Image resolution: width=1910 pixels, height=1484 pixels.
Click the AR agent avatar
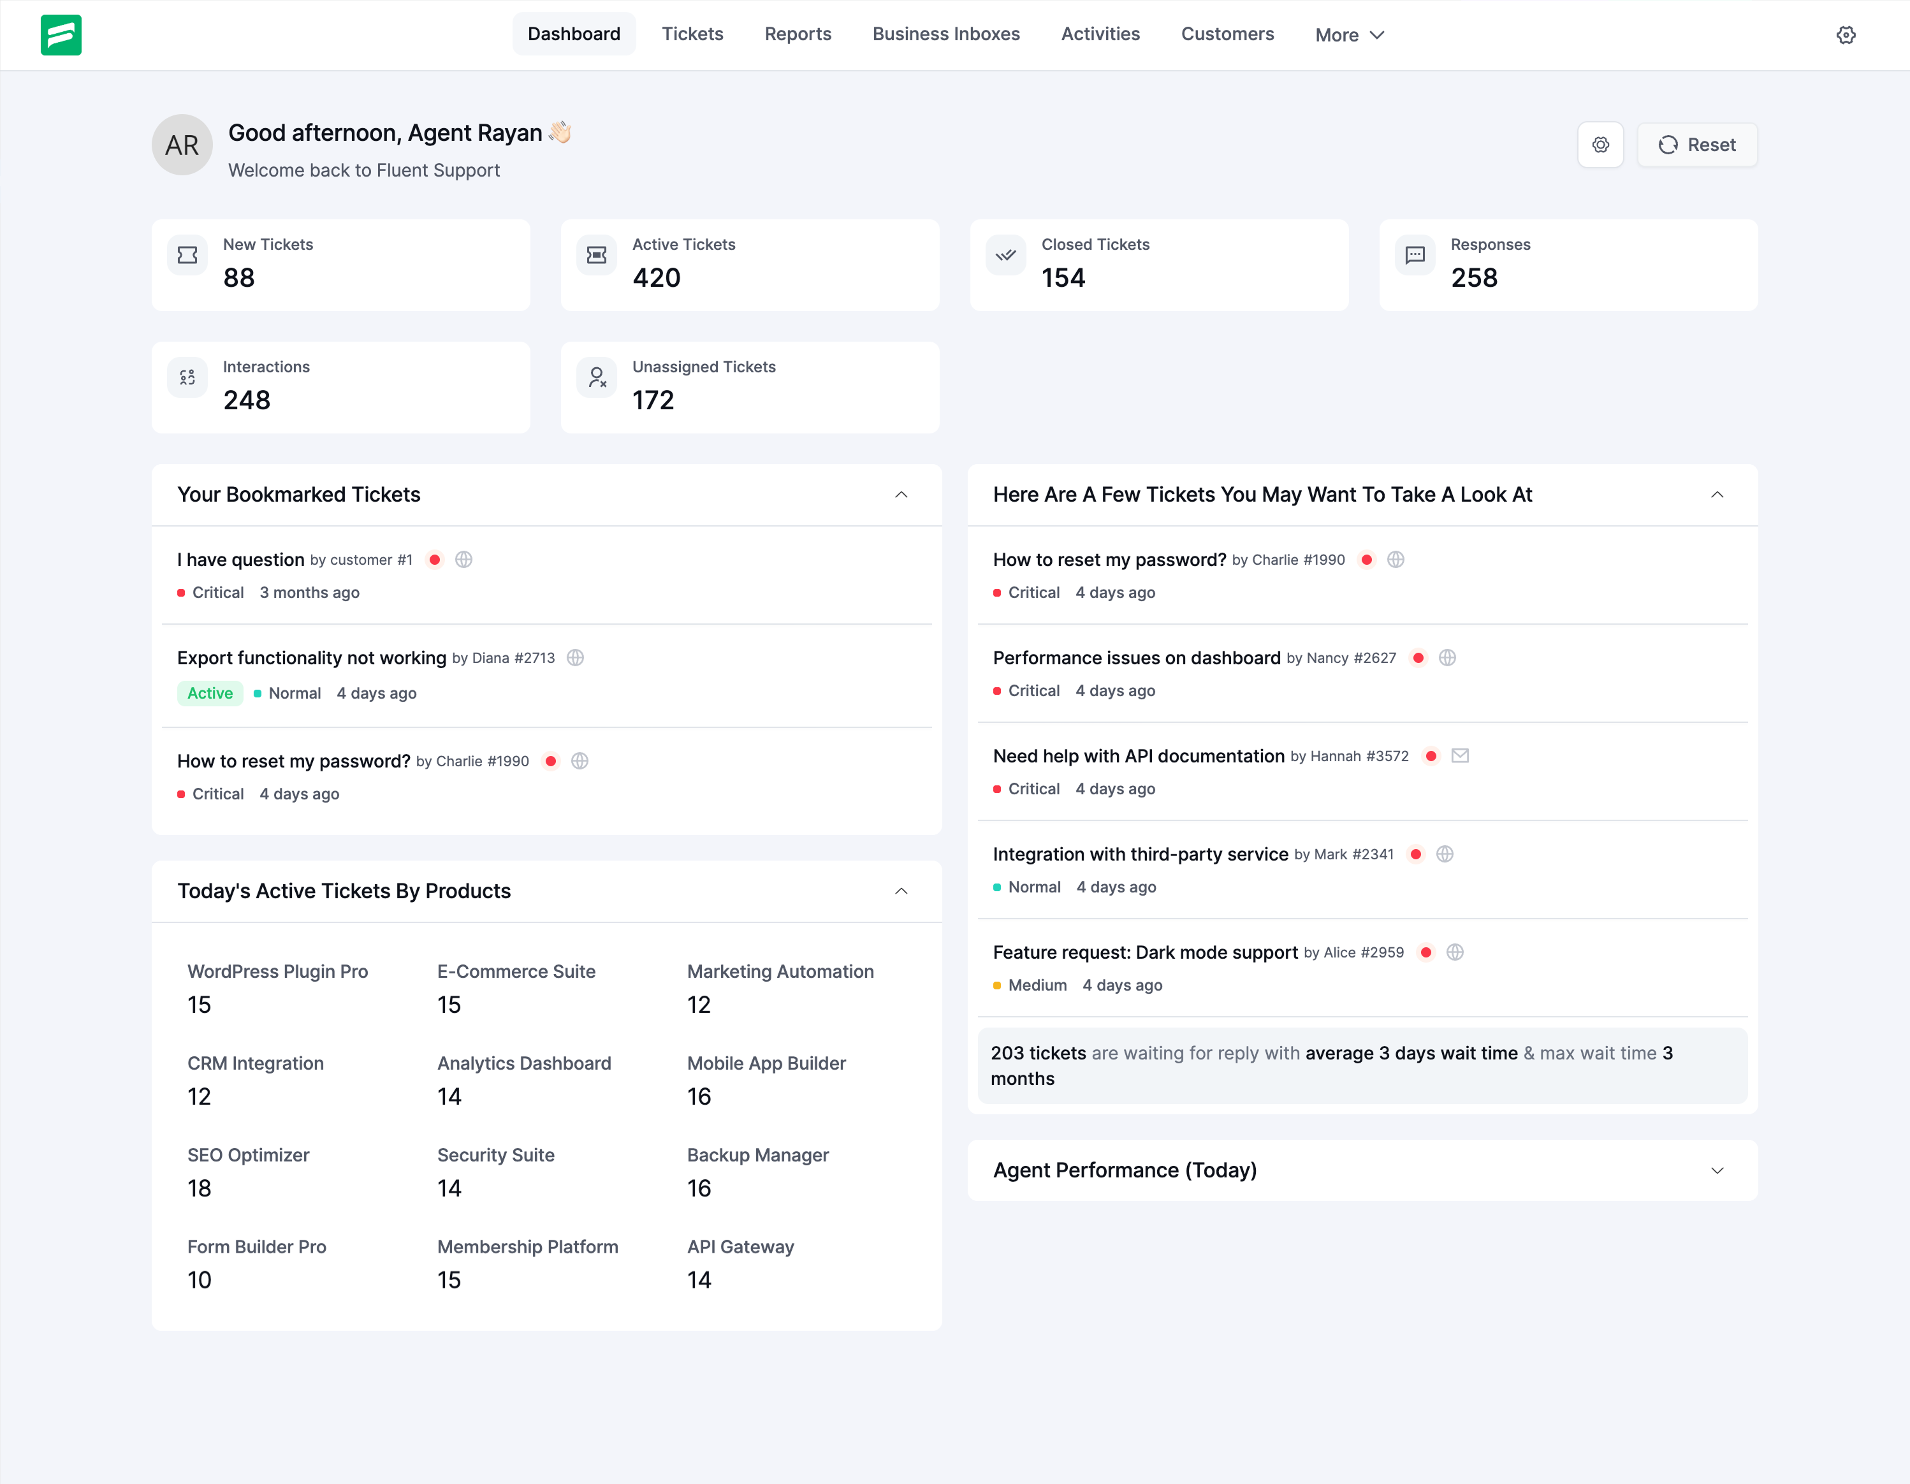(182, 145)
